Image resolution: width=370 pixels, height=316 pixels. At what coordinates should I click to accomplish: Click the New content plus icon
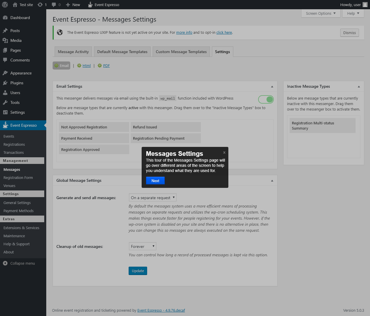(68, 5)
